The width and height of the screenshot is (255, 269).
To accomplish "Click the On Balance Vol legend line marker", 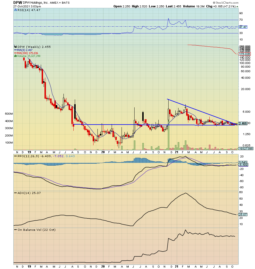I will 15,230.
